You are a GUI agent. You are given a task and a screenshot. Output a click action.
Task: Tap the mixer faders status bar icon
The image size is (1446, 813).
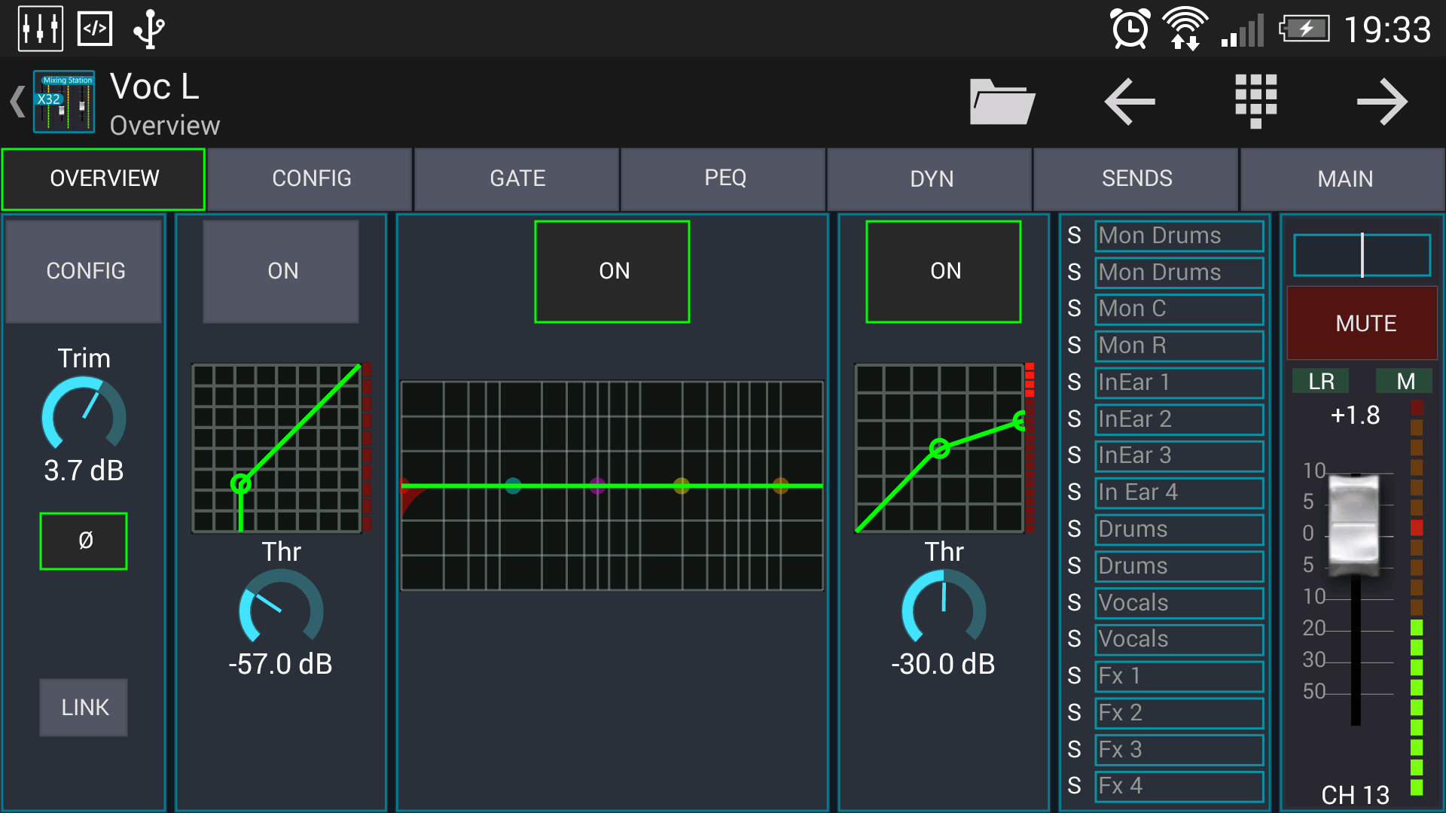pos(40,29)
